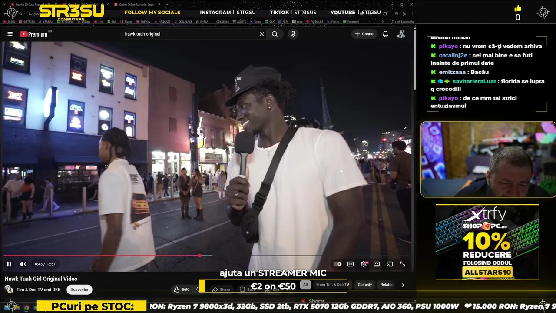Open the ENEBA bookmark
The height and width of the screenshot is (313, 556).
(202, 21)
